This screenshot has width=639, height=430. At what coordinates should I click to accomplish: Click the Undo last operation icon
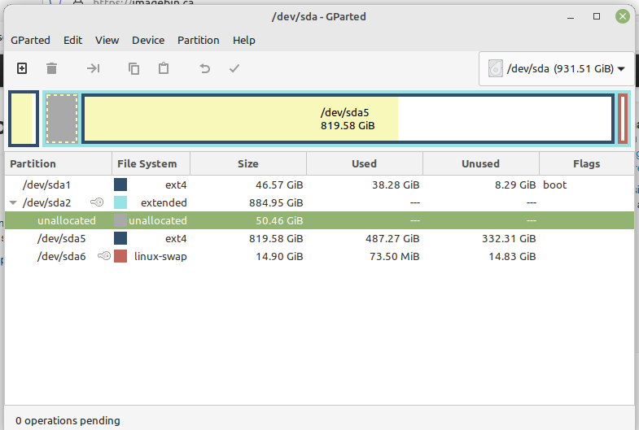[x=204, y=68]
